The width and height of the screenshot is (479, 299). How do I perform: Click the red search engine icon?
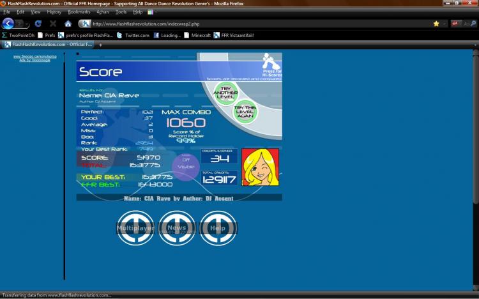point(455,24)
